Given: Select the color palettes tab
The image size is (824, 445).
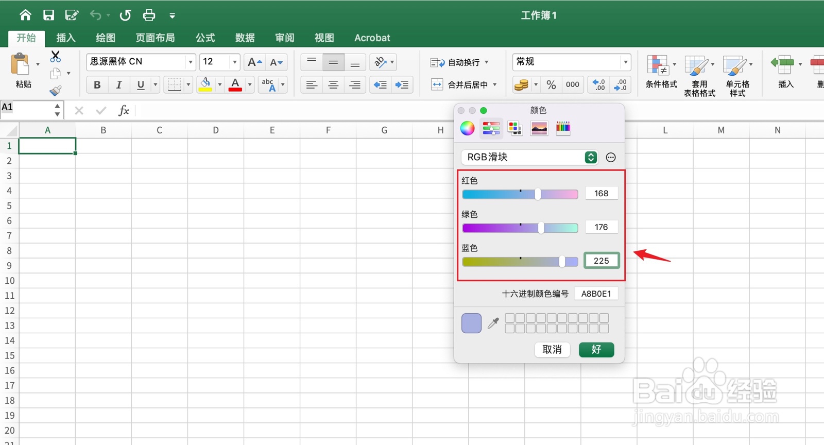Looking at the screenshot, I should click(x=515, y=128).
